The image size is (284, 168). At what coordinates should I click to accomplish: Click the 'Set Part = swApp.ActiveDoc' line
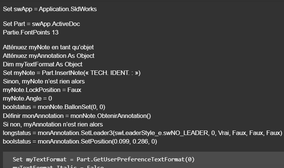click(41, 24)
